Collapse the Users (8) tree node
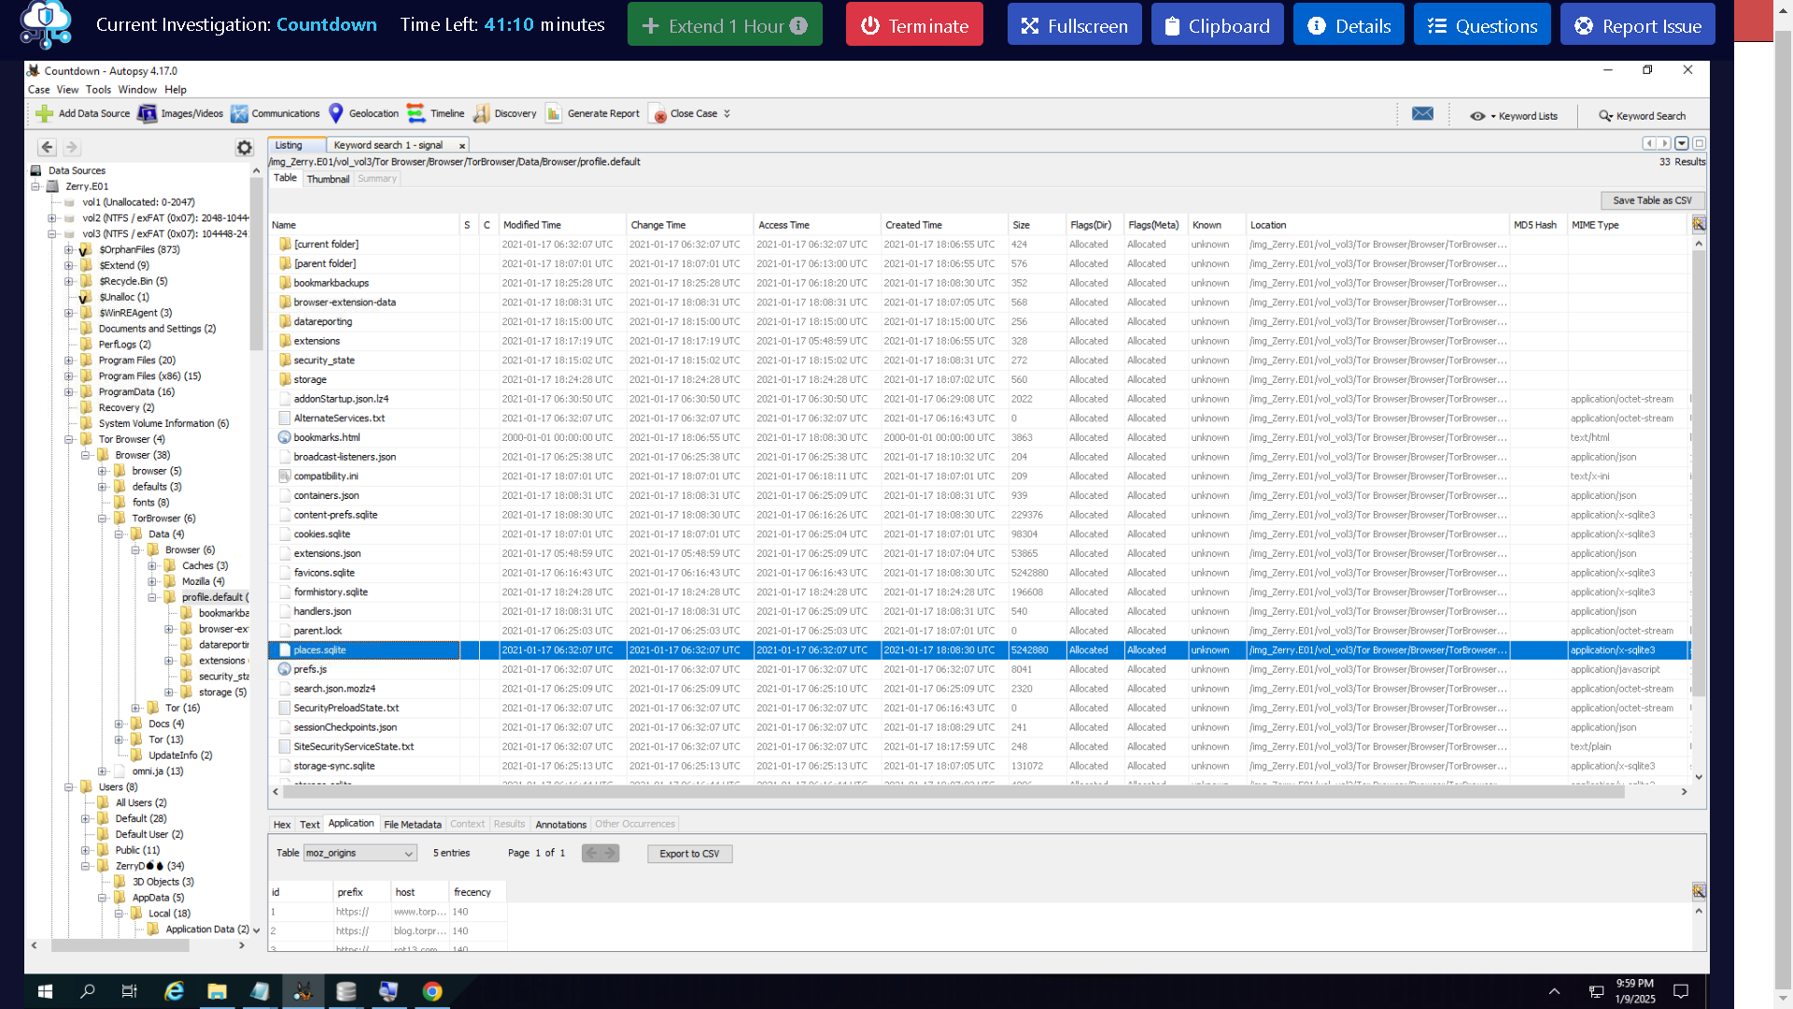The height and width of the screenshot is (1009, 1793). [69, 788]
